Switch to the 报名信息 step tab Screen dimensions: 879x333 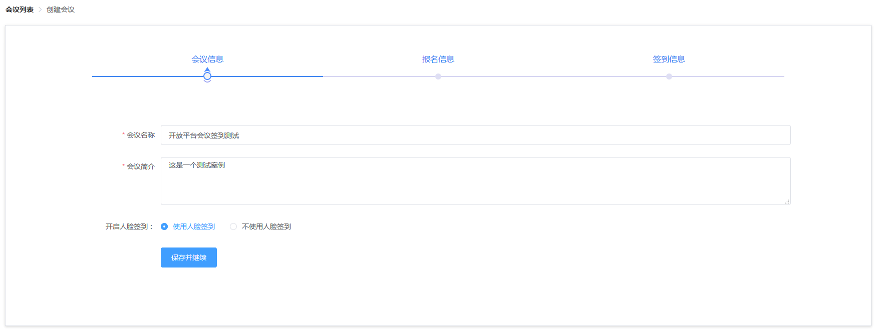point(438,59)
